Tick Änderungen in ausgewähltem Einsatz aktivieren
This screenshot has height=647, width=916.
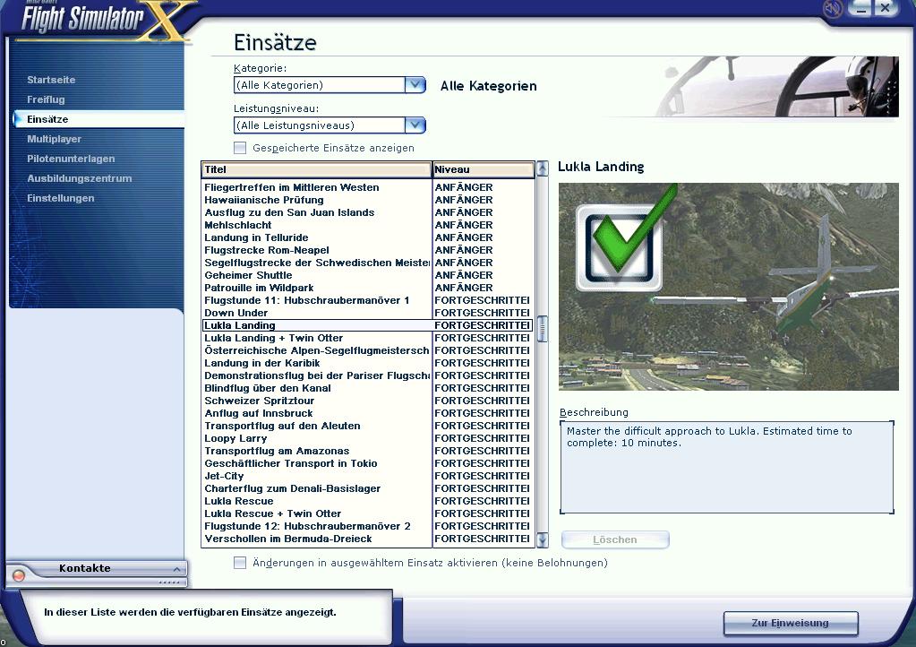point(239,563)
